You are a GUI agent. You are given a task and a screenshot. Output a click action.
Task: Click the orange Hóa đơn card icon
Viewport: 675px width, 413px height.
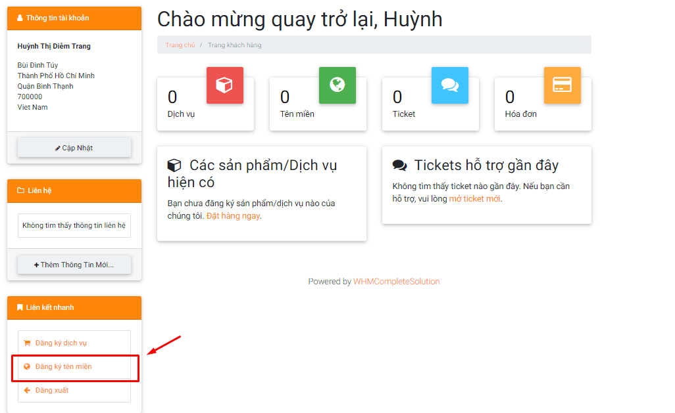(x=562, y=85)
